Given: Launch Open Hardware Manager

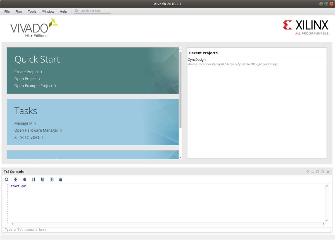Looking at the screenshot, I should coord(36,130).
